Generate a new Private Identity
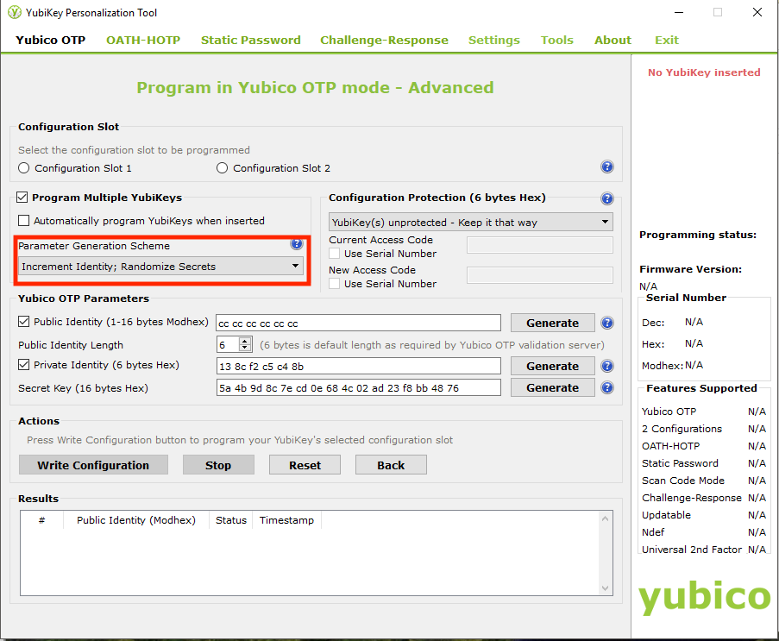The image size is (779, 641). pos(552,366)
